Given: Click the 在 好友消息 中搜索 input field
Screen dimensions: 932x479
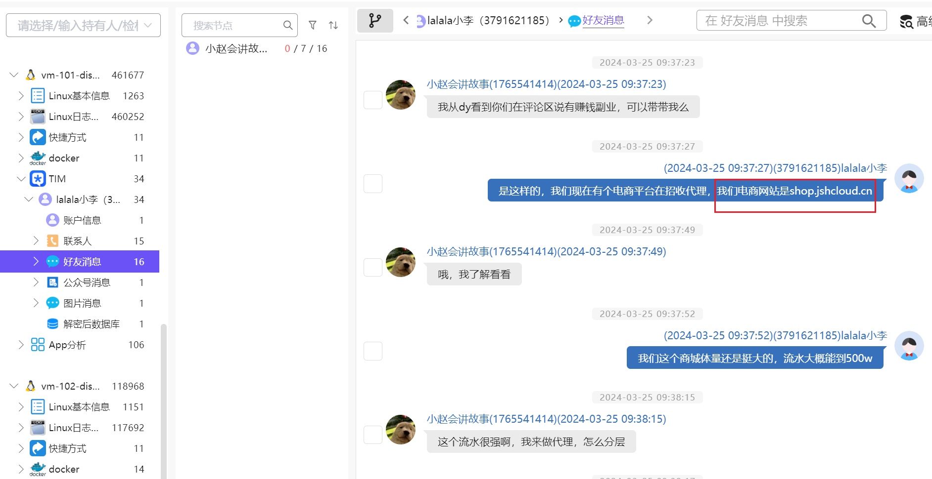Looking at the screenshot, I should click(779, 21).
